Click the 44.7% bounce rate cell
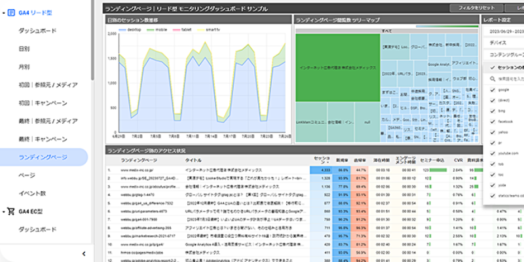Image resolution: width=524 pixels, height=262 pixels. (x=359, y=170)
